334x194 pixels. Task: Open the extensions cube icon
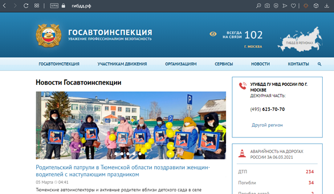(x=316, y=6)
